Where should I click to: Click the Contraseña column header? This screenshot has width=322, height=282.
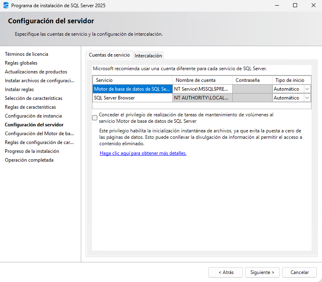pos(252,80)
